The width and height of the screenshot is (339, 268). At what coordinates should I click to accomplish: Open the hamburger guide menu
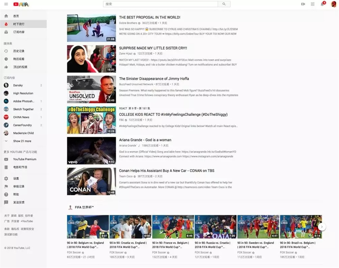click(6, 4)
